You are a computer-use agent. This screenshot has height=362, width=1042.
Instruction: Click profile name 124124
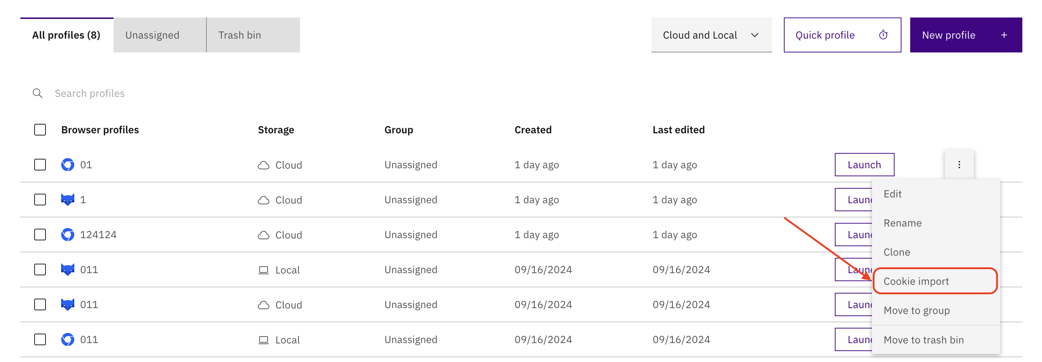(98, 235)
